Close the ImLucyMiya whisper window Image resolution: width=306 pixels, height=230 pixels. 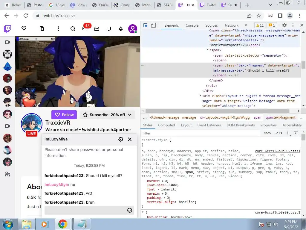click(x=130, y=139)
